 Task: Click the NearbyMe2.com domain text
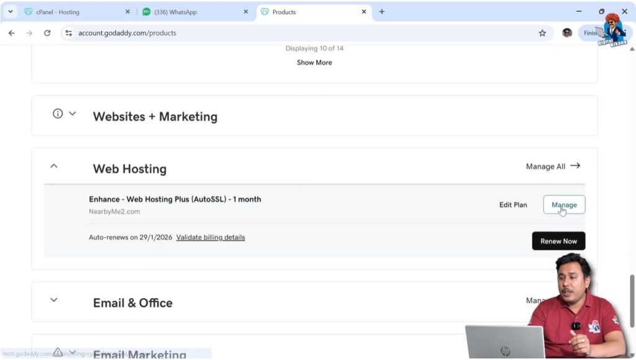pyautogui.click(x=114, y=211)
